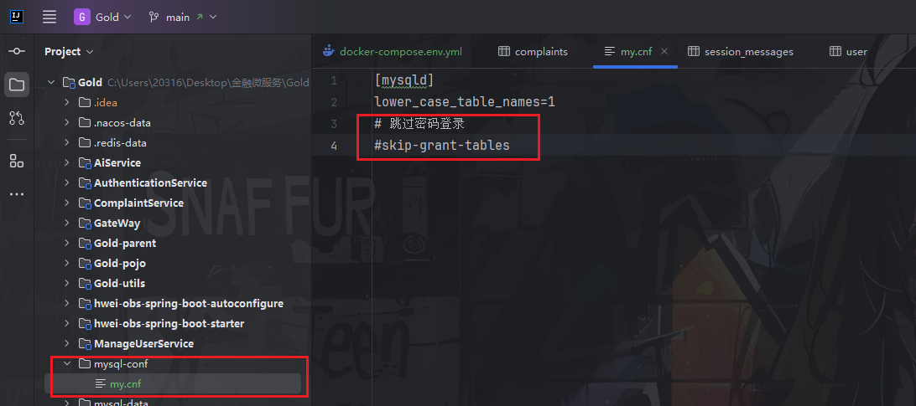Select the ComplaintService module row
The width and height of the screenshot is (916, 406).
[x=172, y=203]
